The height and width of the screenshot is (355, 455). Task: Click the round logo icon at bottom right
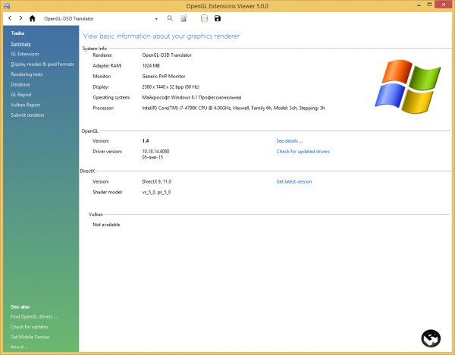tap(431, 338)
